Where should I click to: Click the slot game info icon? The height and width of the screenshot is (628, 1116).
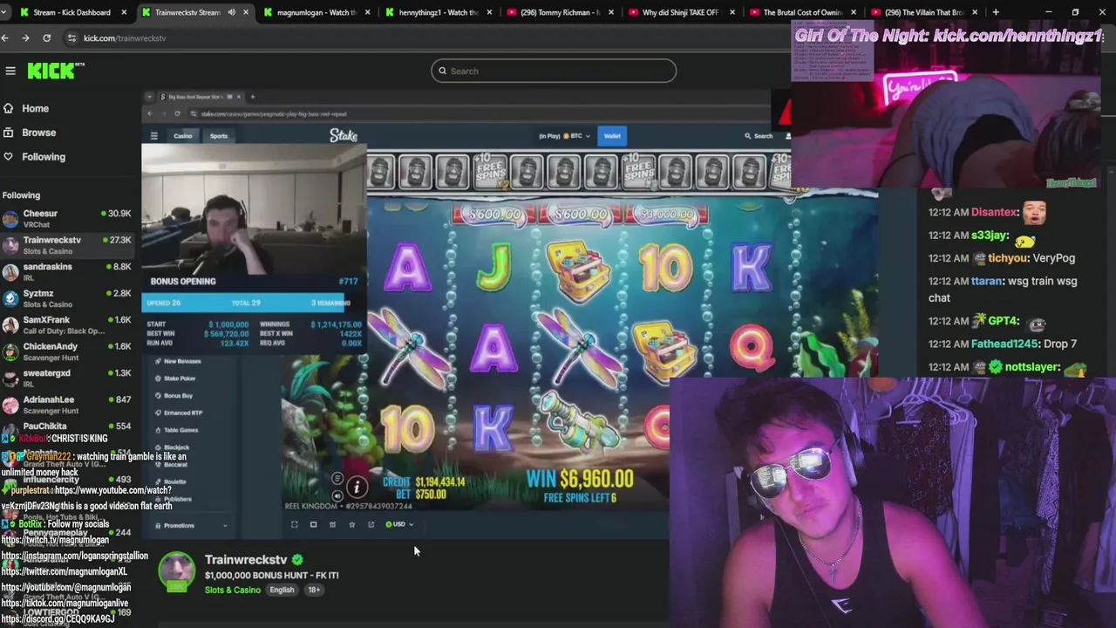click(x=357, y=487)
